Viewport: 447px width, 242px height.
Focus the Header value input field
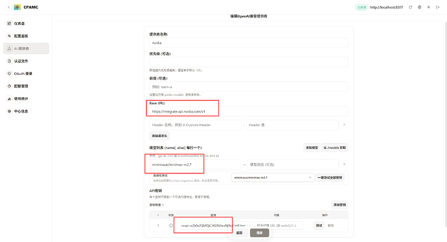point(292,125)
